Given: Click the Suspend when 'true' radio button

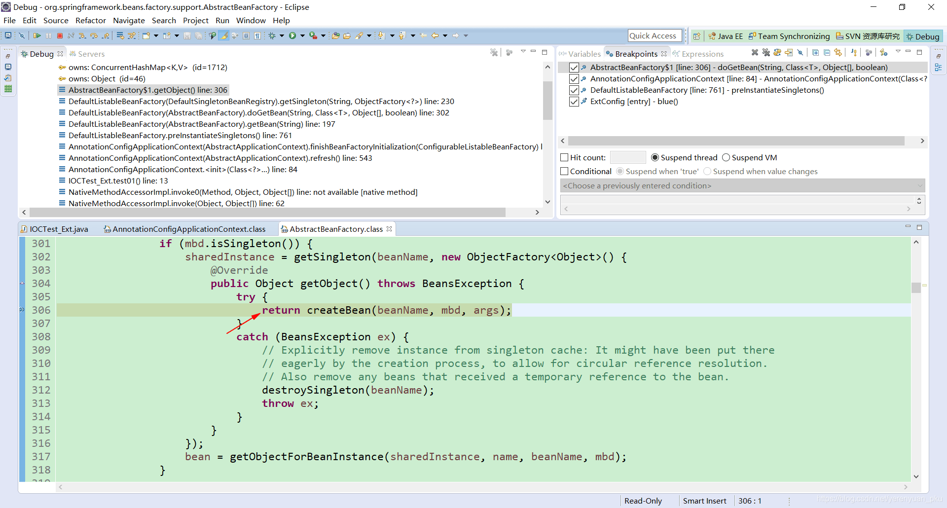Looking at the screenshot, I should [620, 172].
